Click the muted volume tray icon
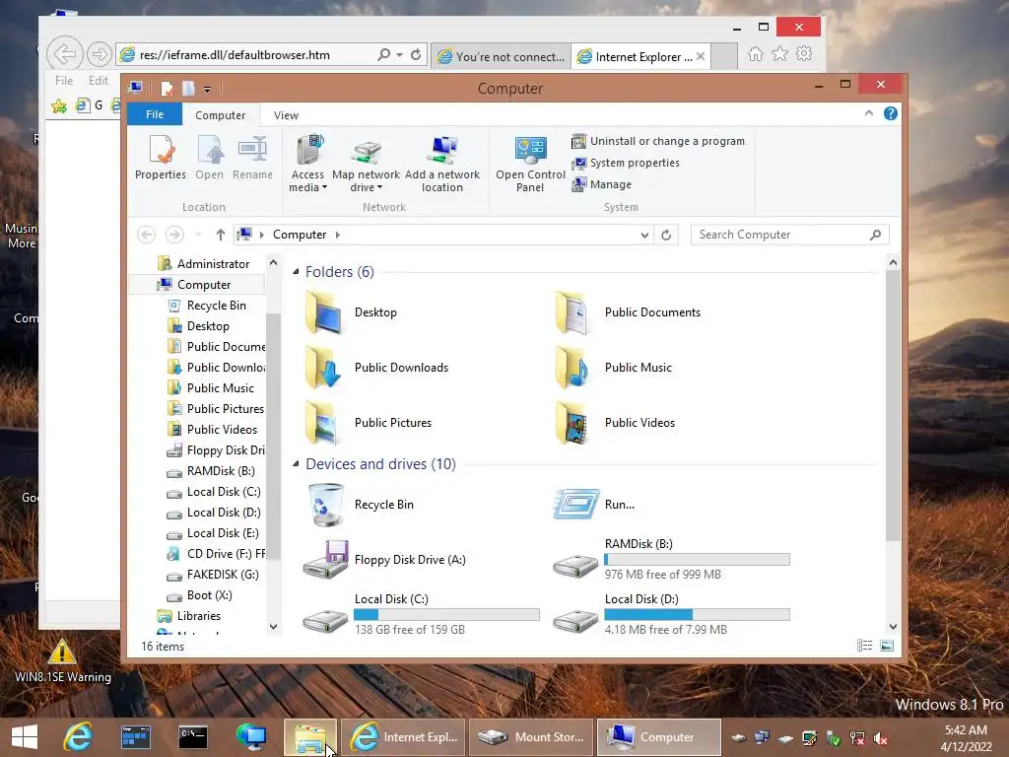The image size is (1009, 757). pyautogui.click(x=880, y=738)
